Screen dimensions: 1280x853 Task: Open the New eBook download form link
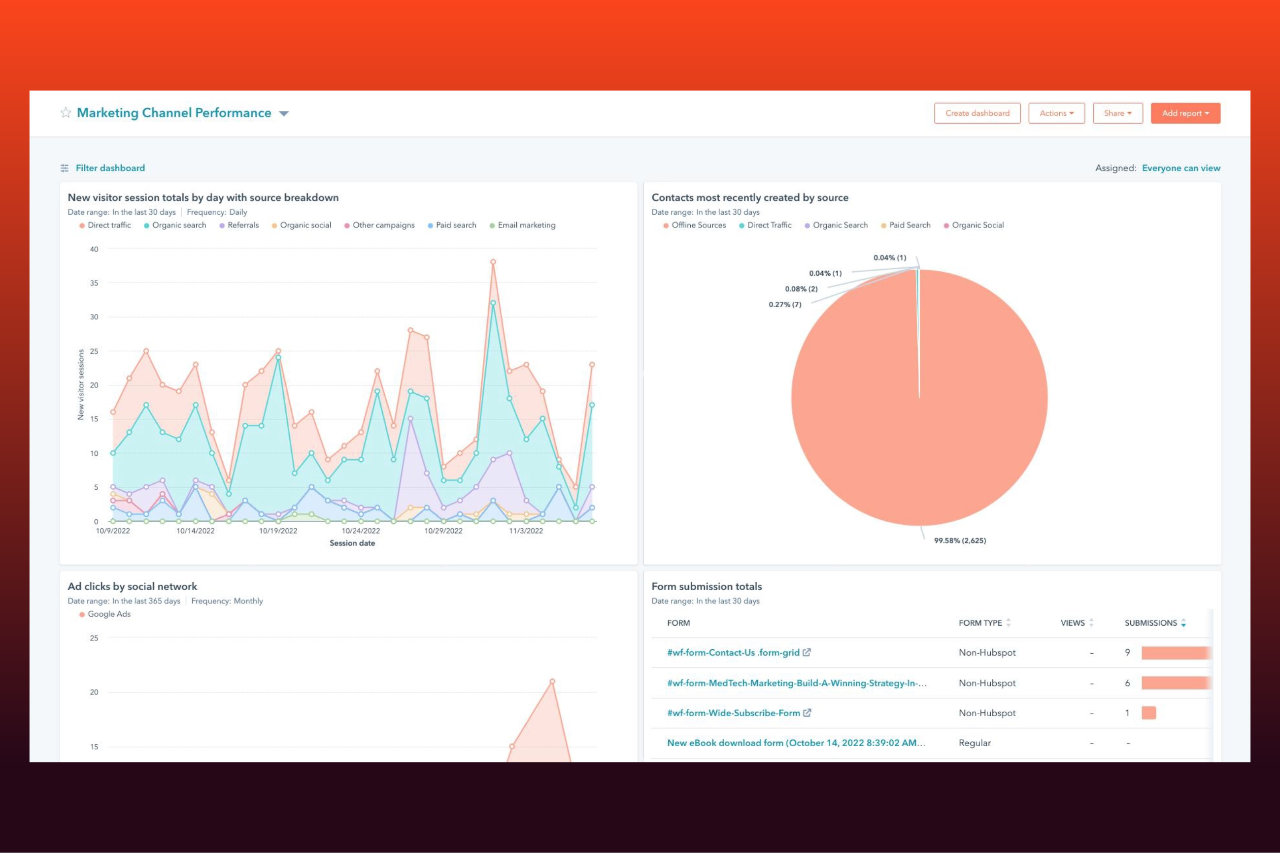tap(796, 743)
